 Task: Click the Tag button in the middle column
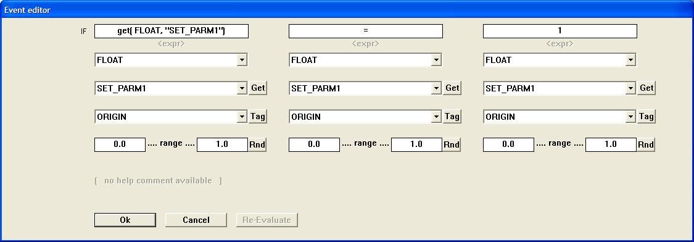point(452,116)
